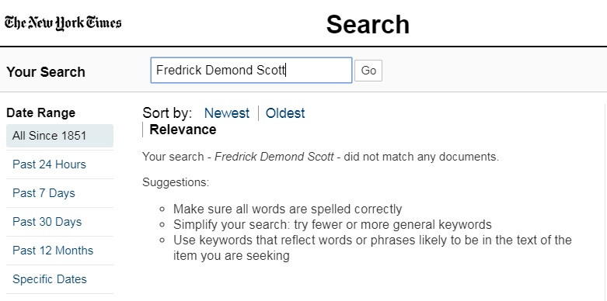Filter results to Past 24 Hours
Screen dimensions: 607x301
point(49,164)
